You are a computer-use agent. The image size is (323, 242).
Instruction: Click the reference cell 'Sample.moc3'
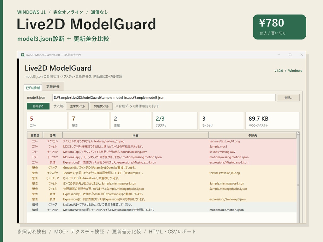point(218,147)
